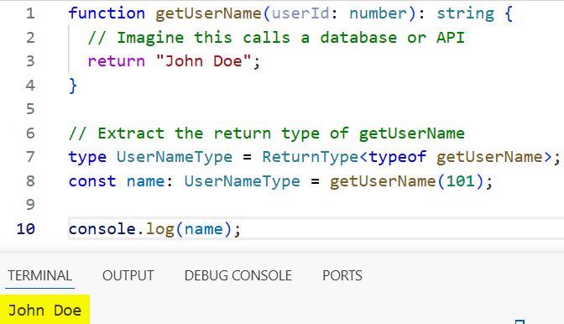Click line number 1 in gutter

[30, 13]
